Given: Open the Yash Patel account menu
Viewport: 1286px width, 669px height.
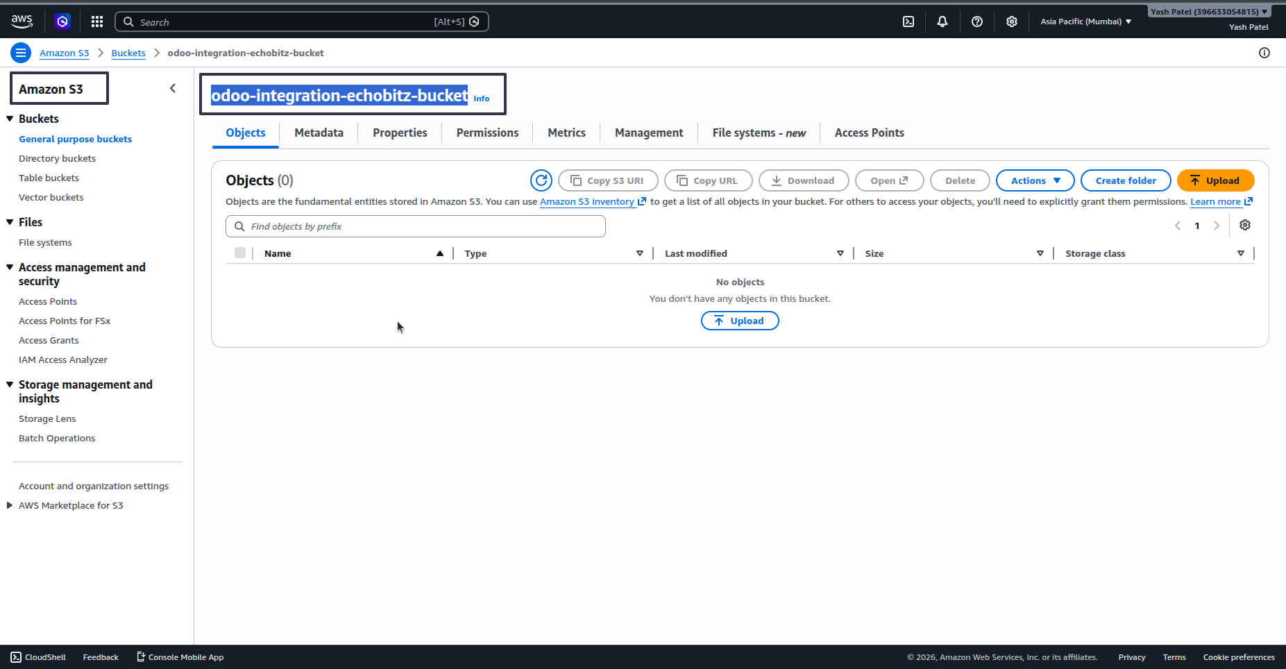Looking at the screenshot, I should tap(1209, 11).
